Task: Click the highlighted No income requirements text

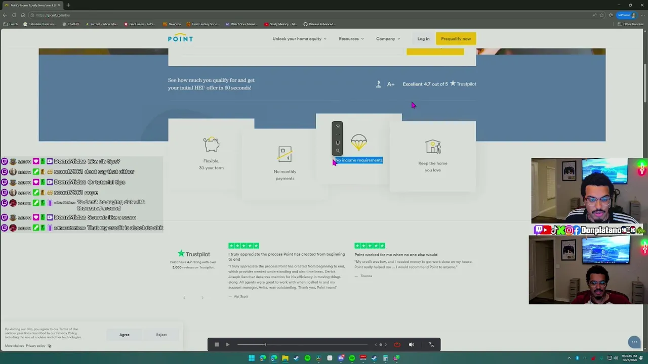Action: point(358,160)
